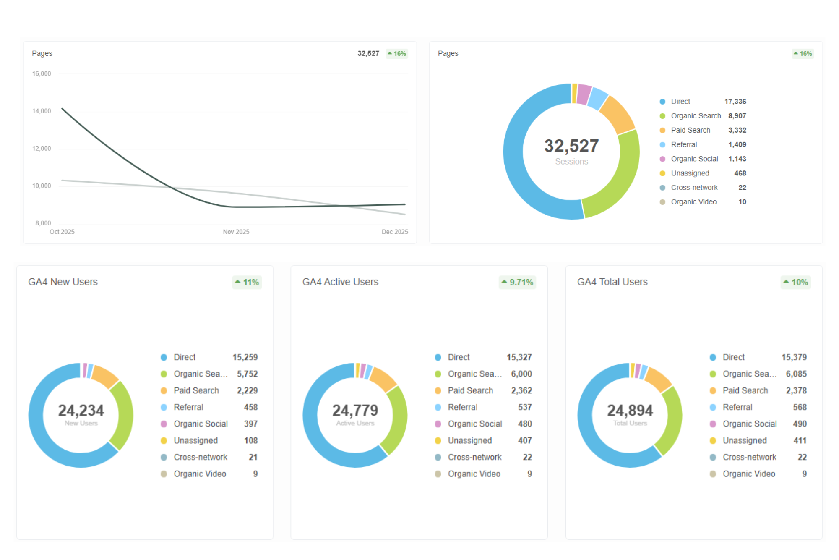Click the GA4 New Users 11% badge

pos(247,283)
